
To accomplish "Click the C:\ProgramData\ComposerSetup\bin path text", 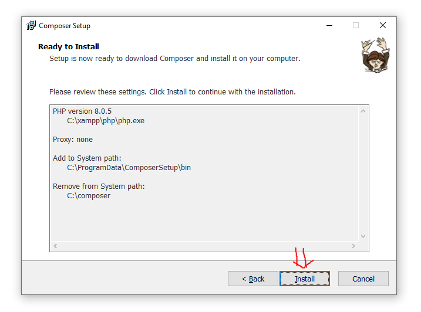I will (129, 168).
